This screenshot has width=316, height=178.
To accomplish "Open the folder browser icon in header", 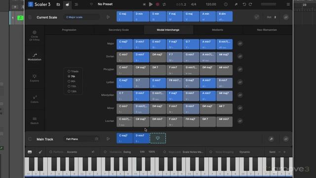I will click(58, 4).
